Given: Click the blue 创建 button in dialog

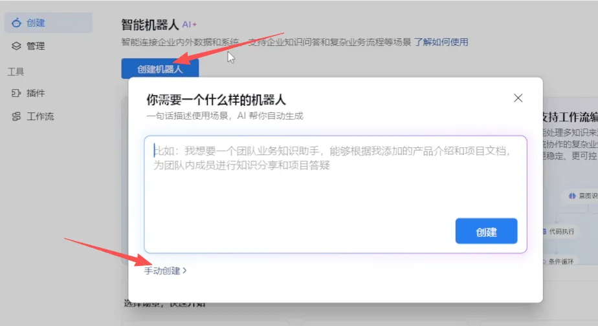Looking at the screenshot, I should 486,231.
